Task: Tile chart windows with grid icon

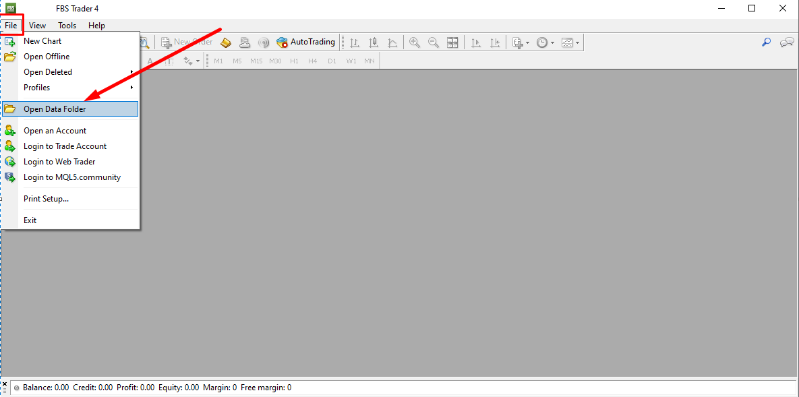Action: (x=452, y=43)
